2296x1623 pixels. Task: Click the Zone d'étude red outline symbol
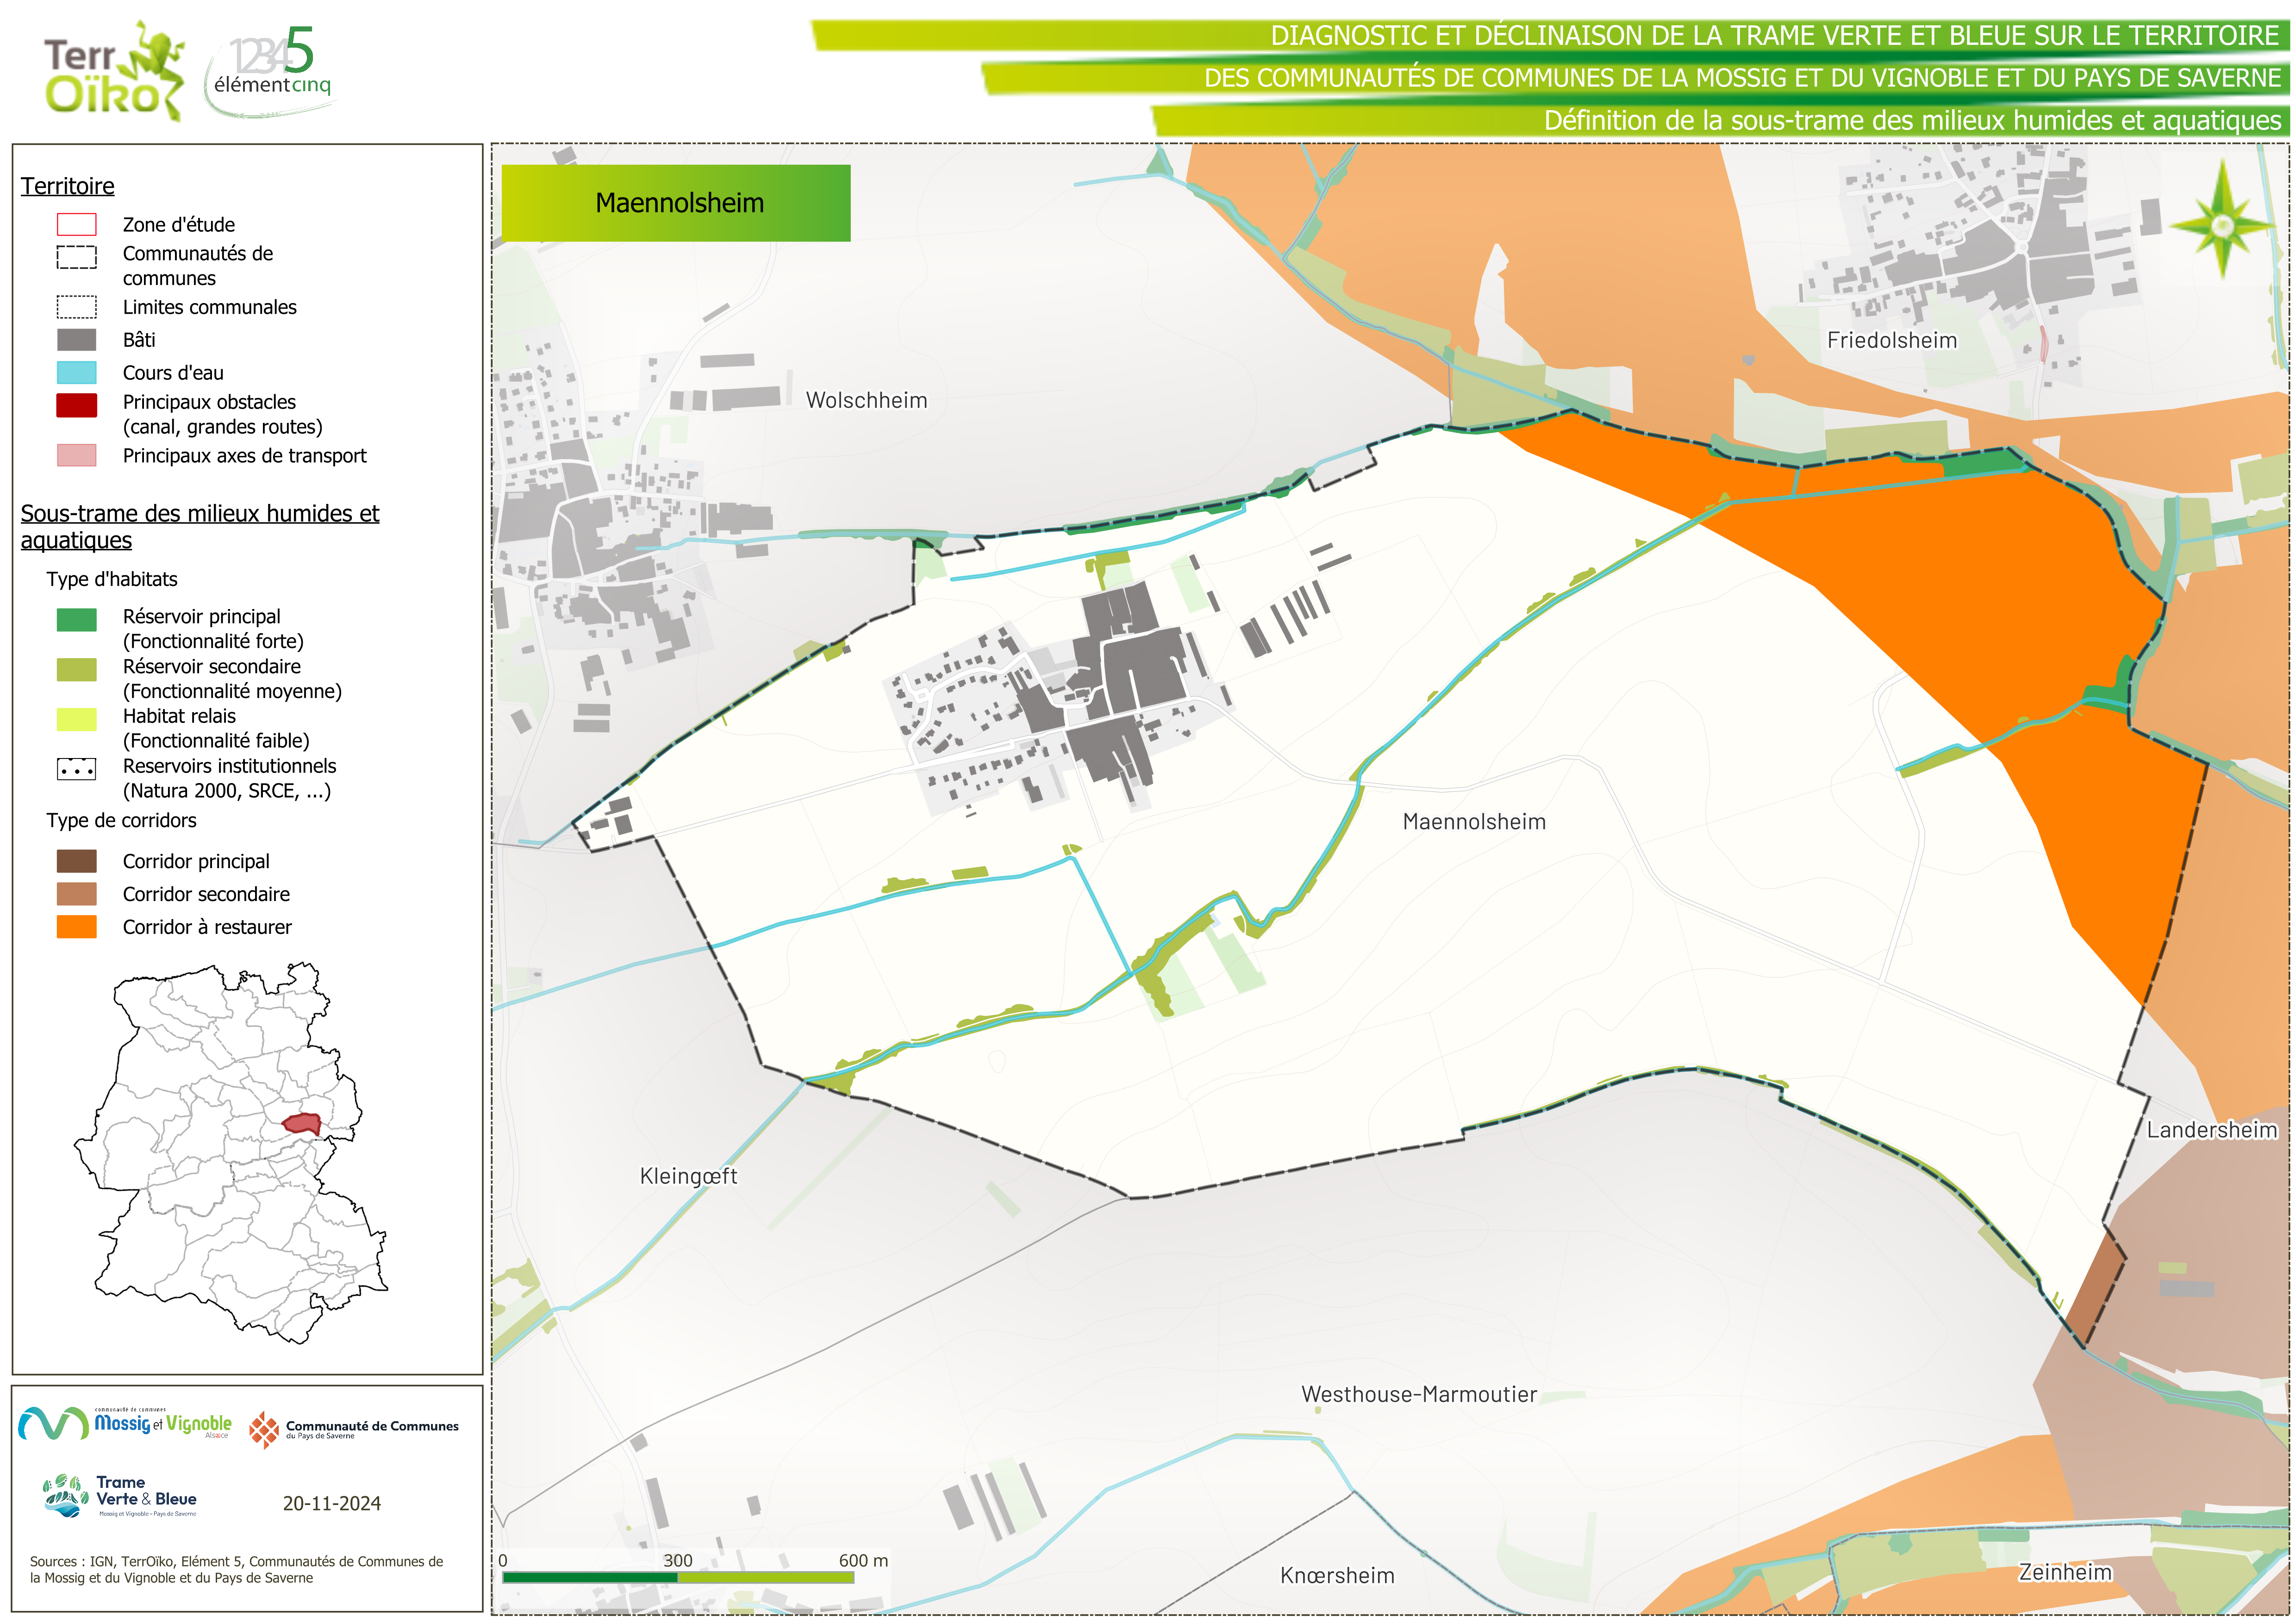point(77,224)
